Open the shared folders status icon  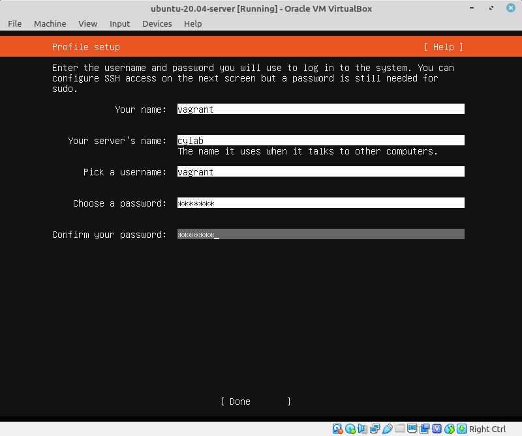click(399, 429)
